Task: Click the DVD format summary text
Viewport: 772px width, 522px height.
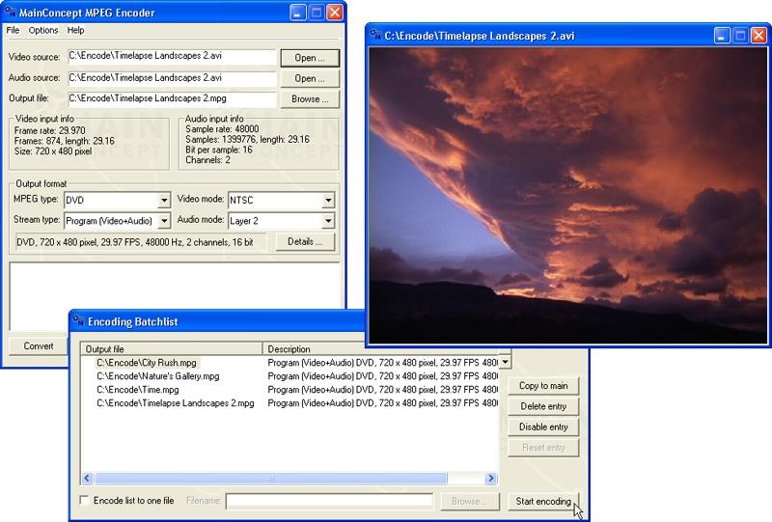Action: (x=135, y=242)
